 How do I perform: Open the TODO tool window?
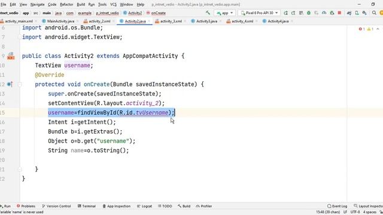point(165,206)
